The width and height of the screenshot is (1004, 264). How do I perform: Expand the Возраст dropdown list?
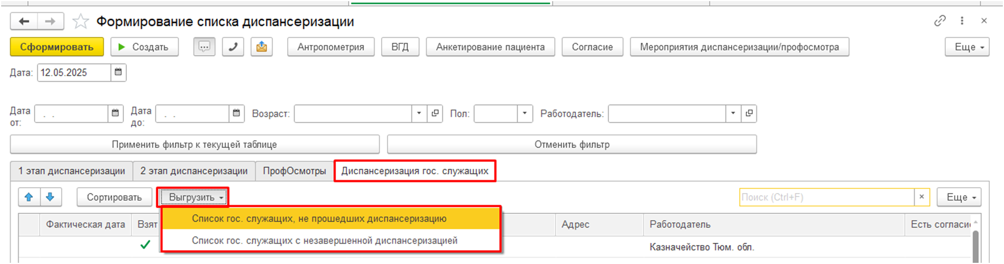[419, 113]
